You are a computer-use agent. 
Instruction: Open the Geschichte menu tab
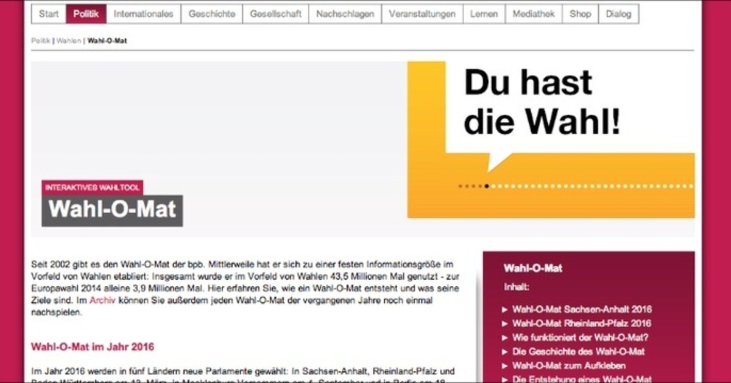point(211,14)
